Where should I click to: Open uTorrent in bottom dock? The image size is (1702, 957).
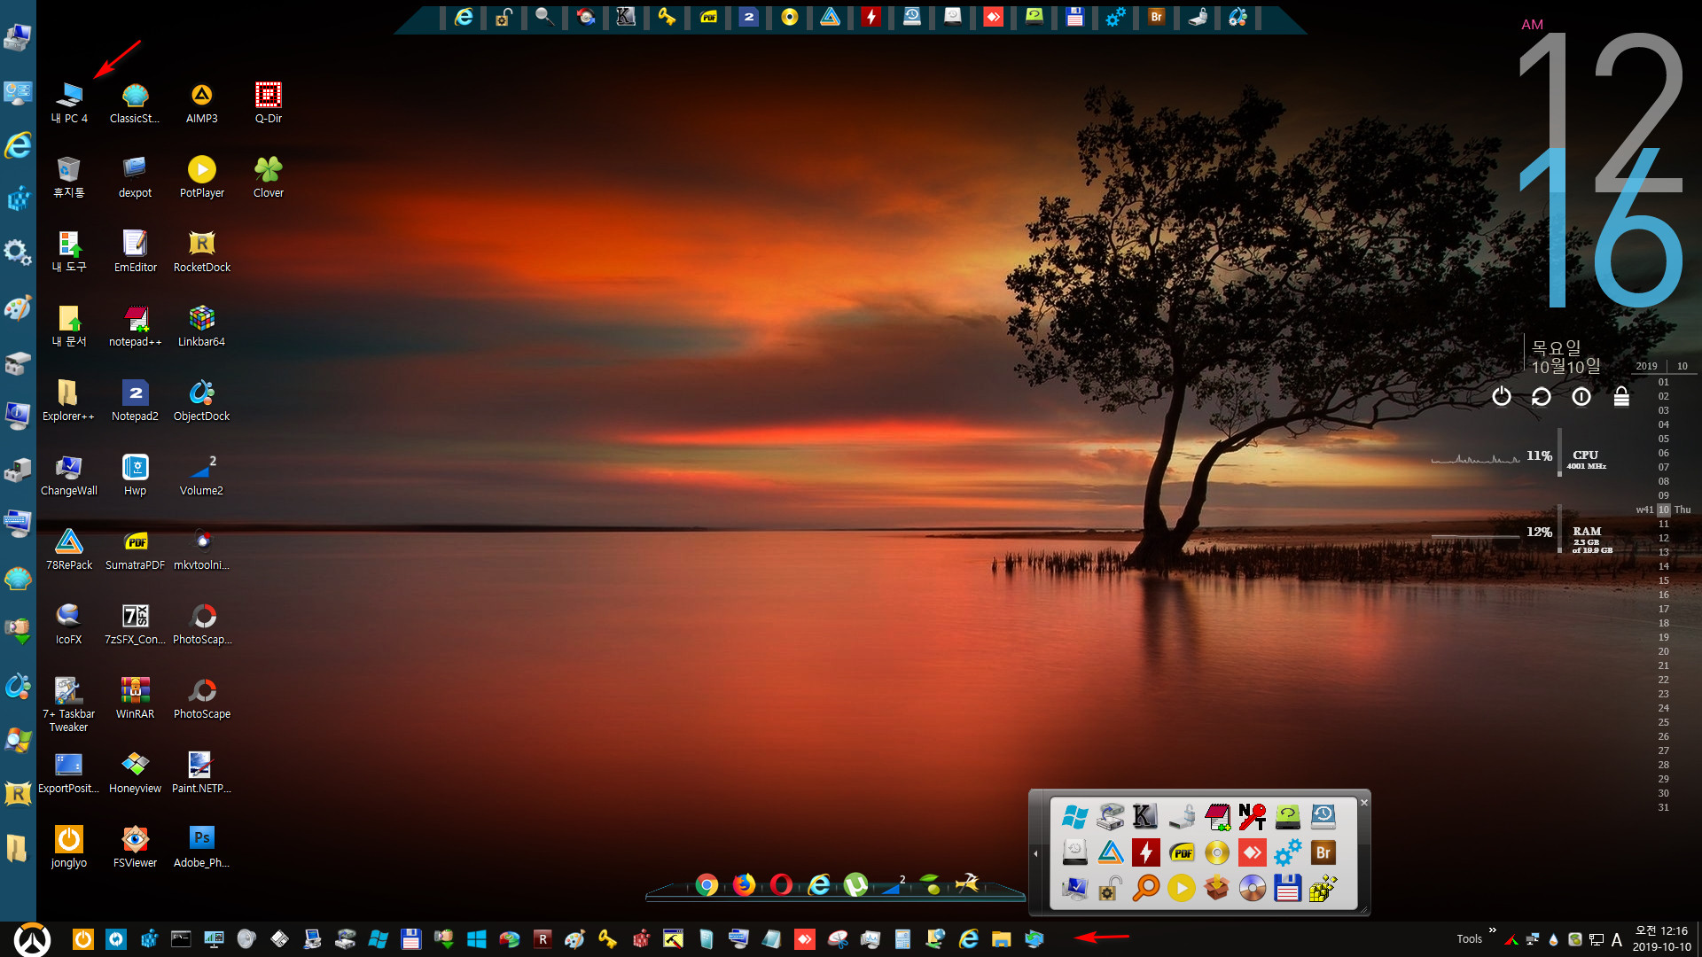855,884
